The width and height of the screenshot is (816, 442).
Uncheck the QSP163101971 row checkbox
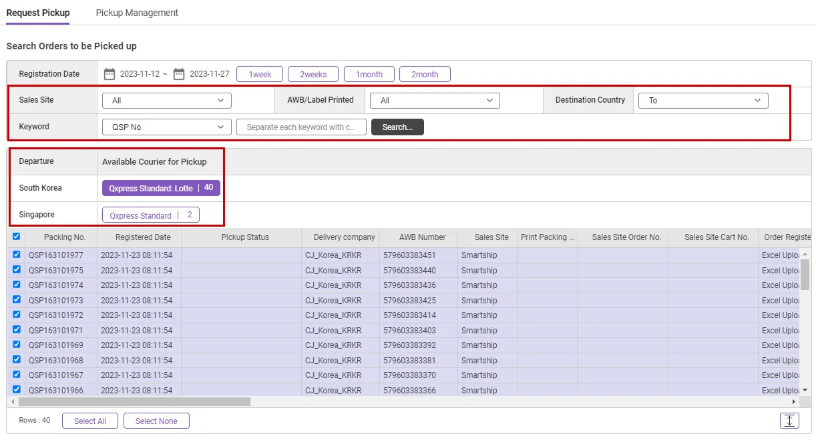[x=16, y=329]
